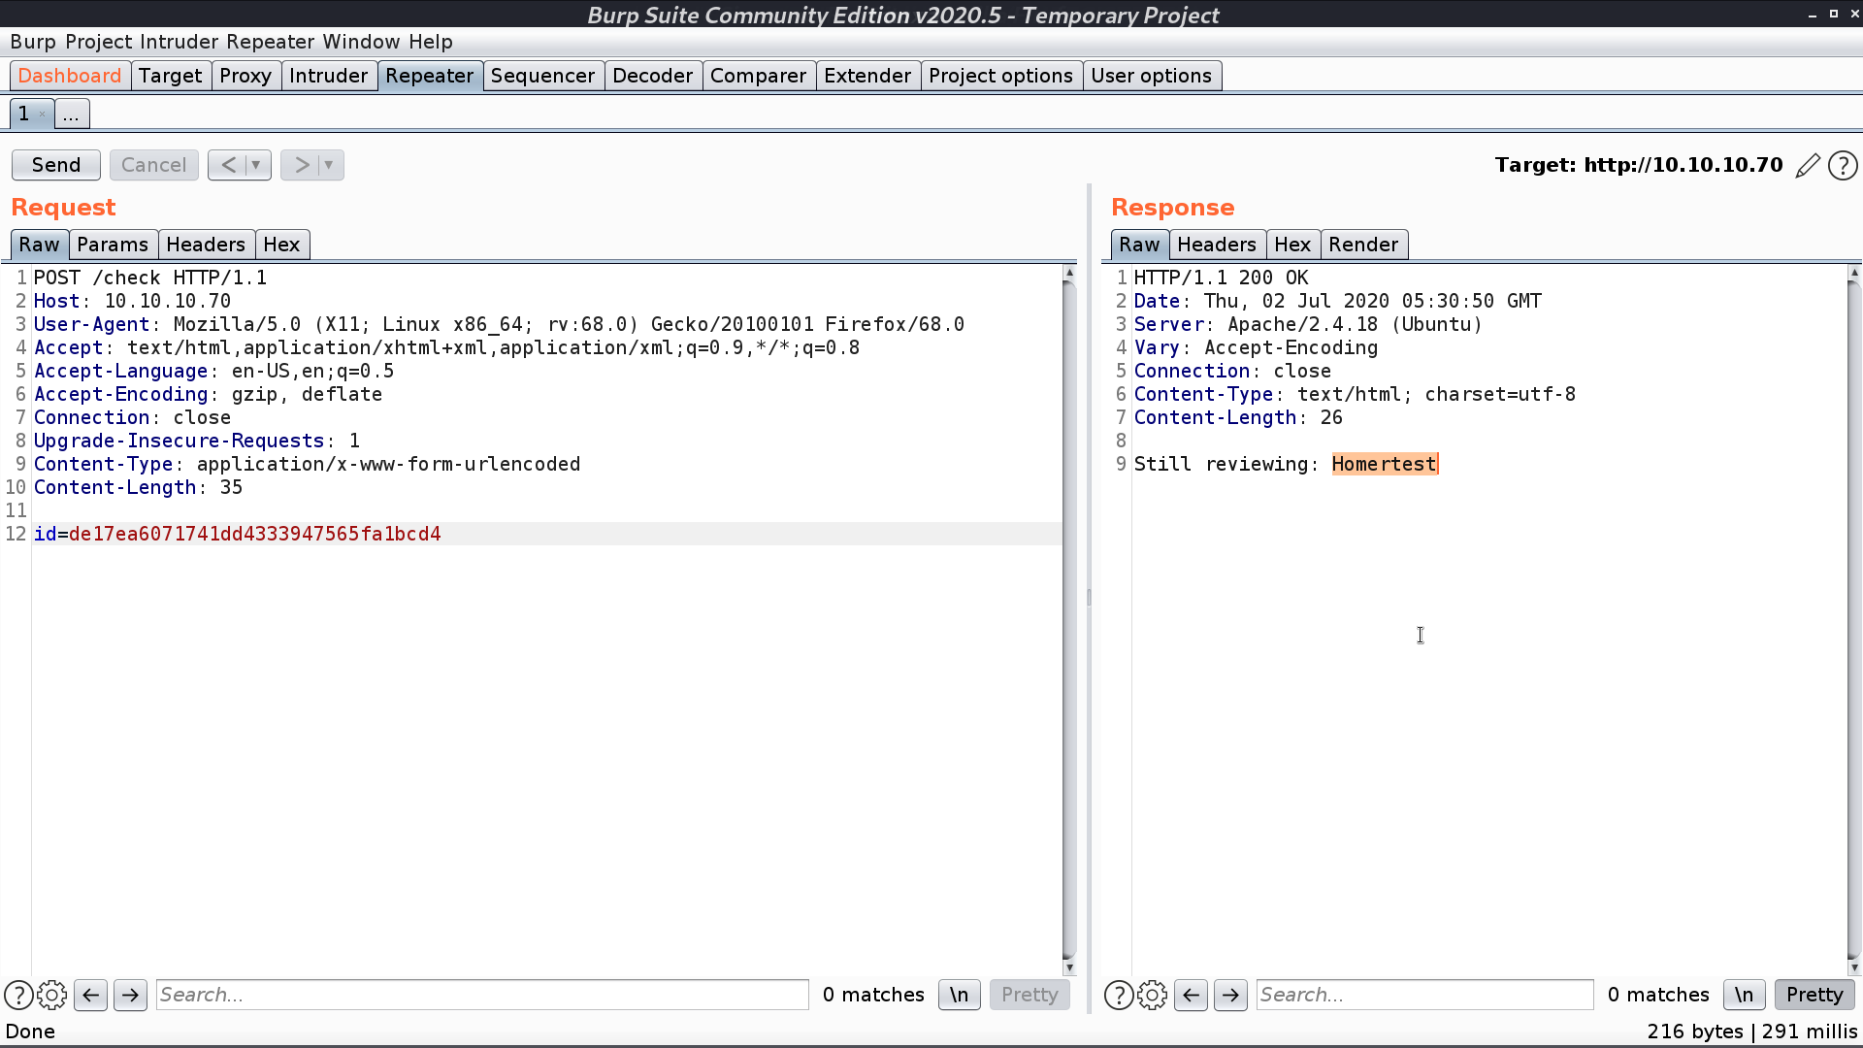Show request Headers view
Screen dimensions: 1863x1048
206,245
